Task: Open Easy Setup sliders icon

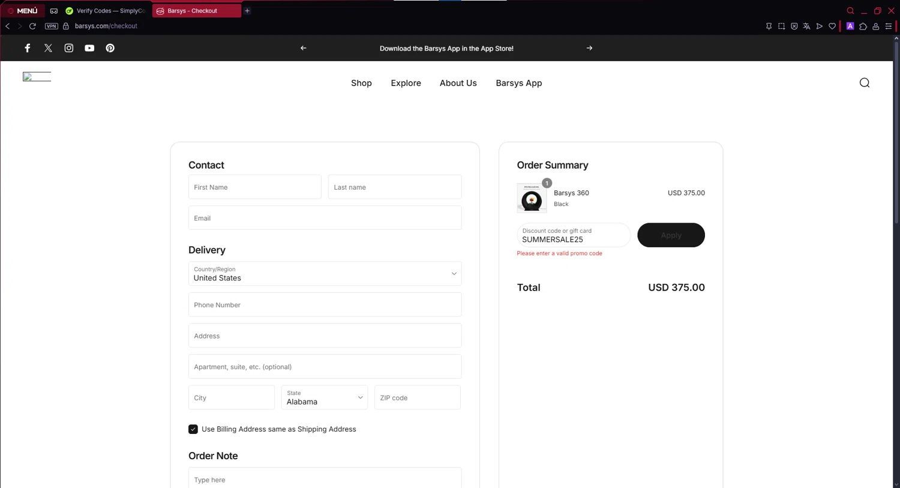Action: (889, 26)
